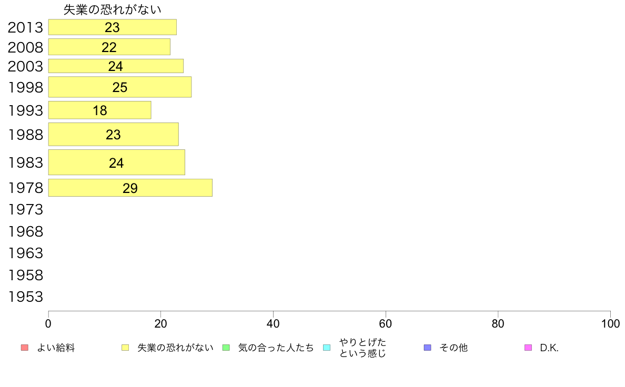Select the 1978 bar showing 29

pyautogui.click(x=130, y=188)
